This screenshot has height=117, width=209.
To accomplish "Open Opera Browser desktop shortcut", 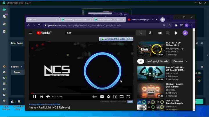I will pyautogui.click(x=6, y=108).
